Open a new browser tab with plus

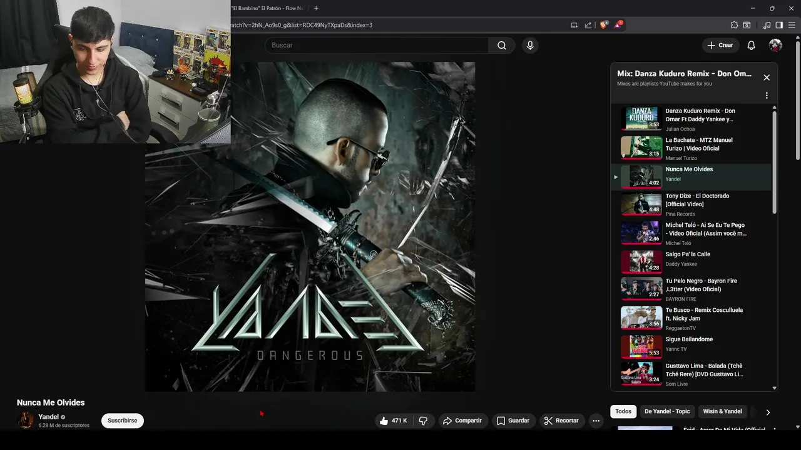(316, 8)
